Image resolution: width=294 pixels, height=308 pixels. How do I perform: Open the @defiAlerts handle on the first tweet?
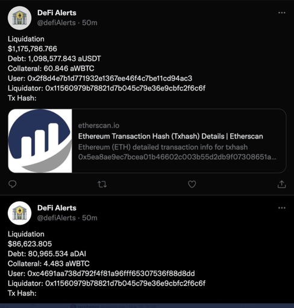(57, 23)
